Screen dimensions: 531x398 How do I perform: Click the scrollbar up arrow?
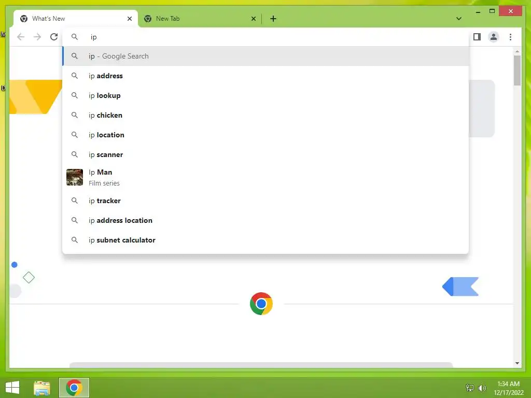pyautogui.click(x=517, y=51)
